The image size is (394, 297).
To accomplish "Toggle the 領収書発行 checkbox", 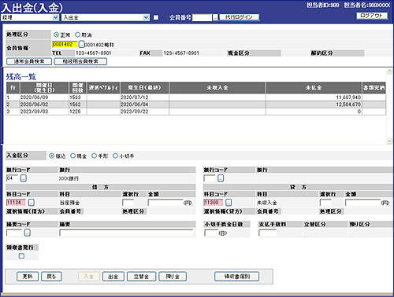I will (21, 256).
